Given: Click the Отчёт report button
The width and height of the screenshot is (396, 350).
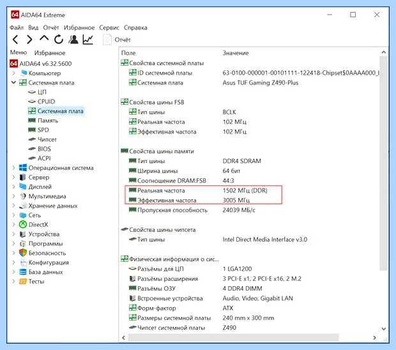Looking at the screenshot, I should pyautogui.click(x=117, y=40).
